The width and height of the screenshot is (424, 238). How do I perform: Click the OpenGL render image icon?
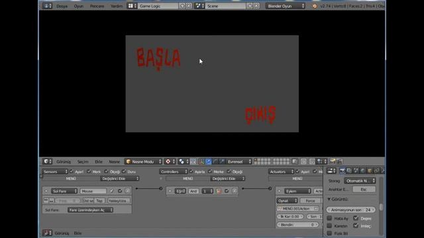(x=333, y=161)
